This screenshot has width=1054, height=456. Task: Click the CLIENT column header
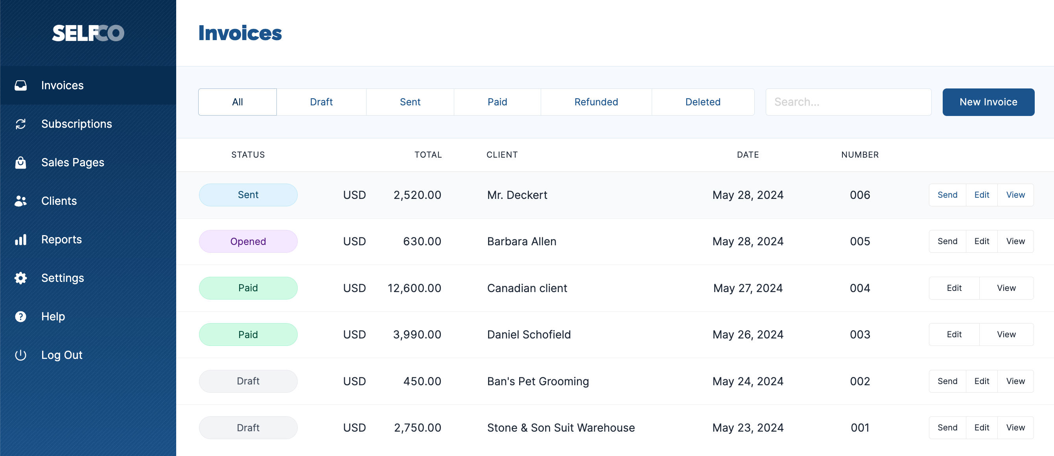[x=502, y=155]
